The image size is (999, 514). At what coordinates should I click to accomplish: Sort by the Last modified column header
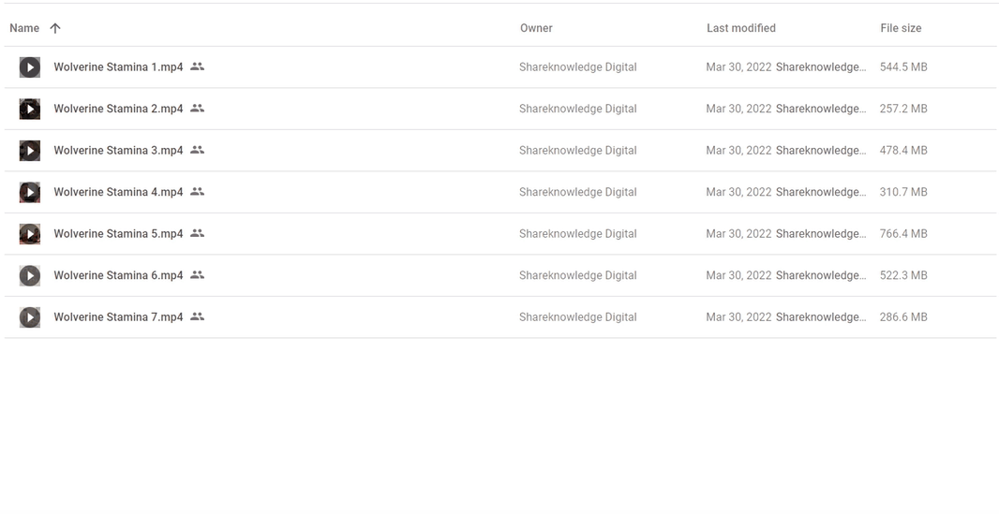[741, 28]
